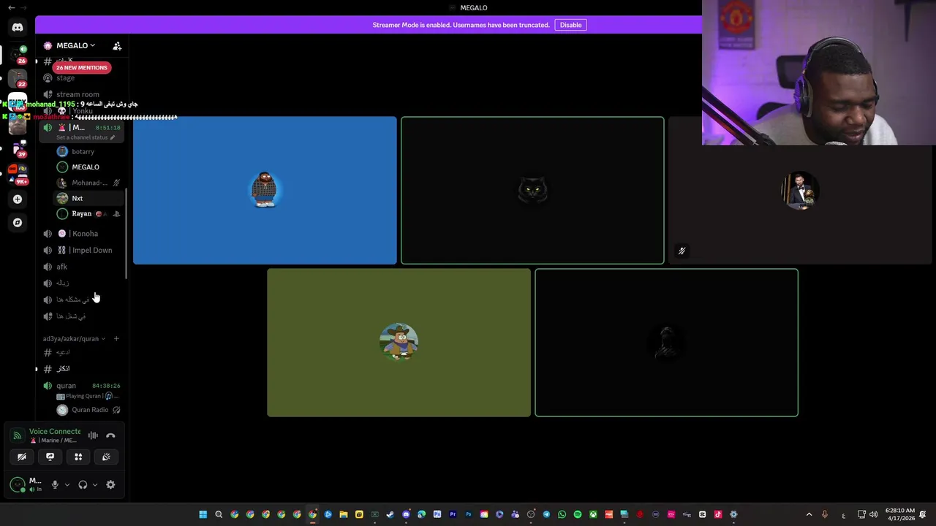
Task: Select the olive green cowboy avatar tile
Action: tap(399, 343)
